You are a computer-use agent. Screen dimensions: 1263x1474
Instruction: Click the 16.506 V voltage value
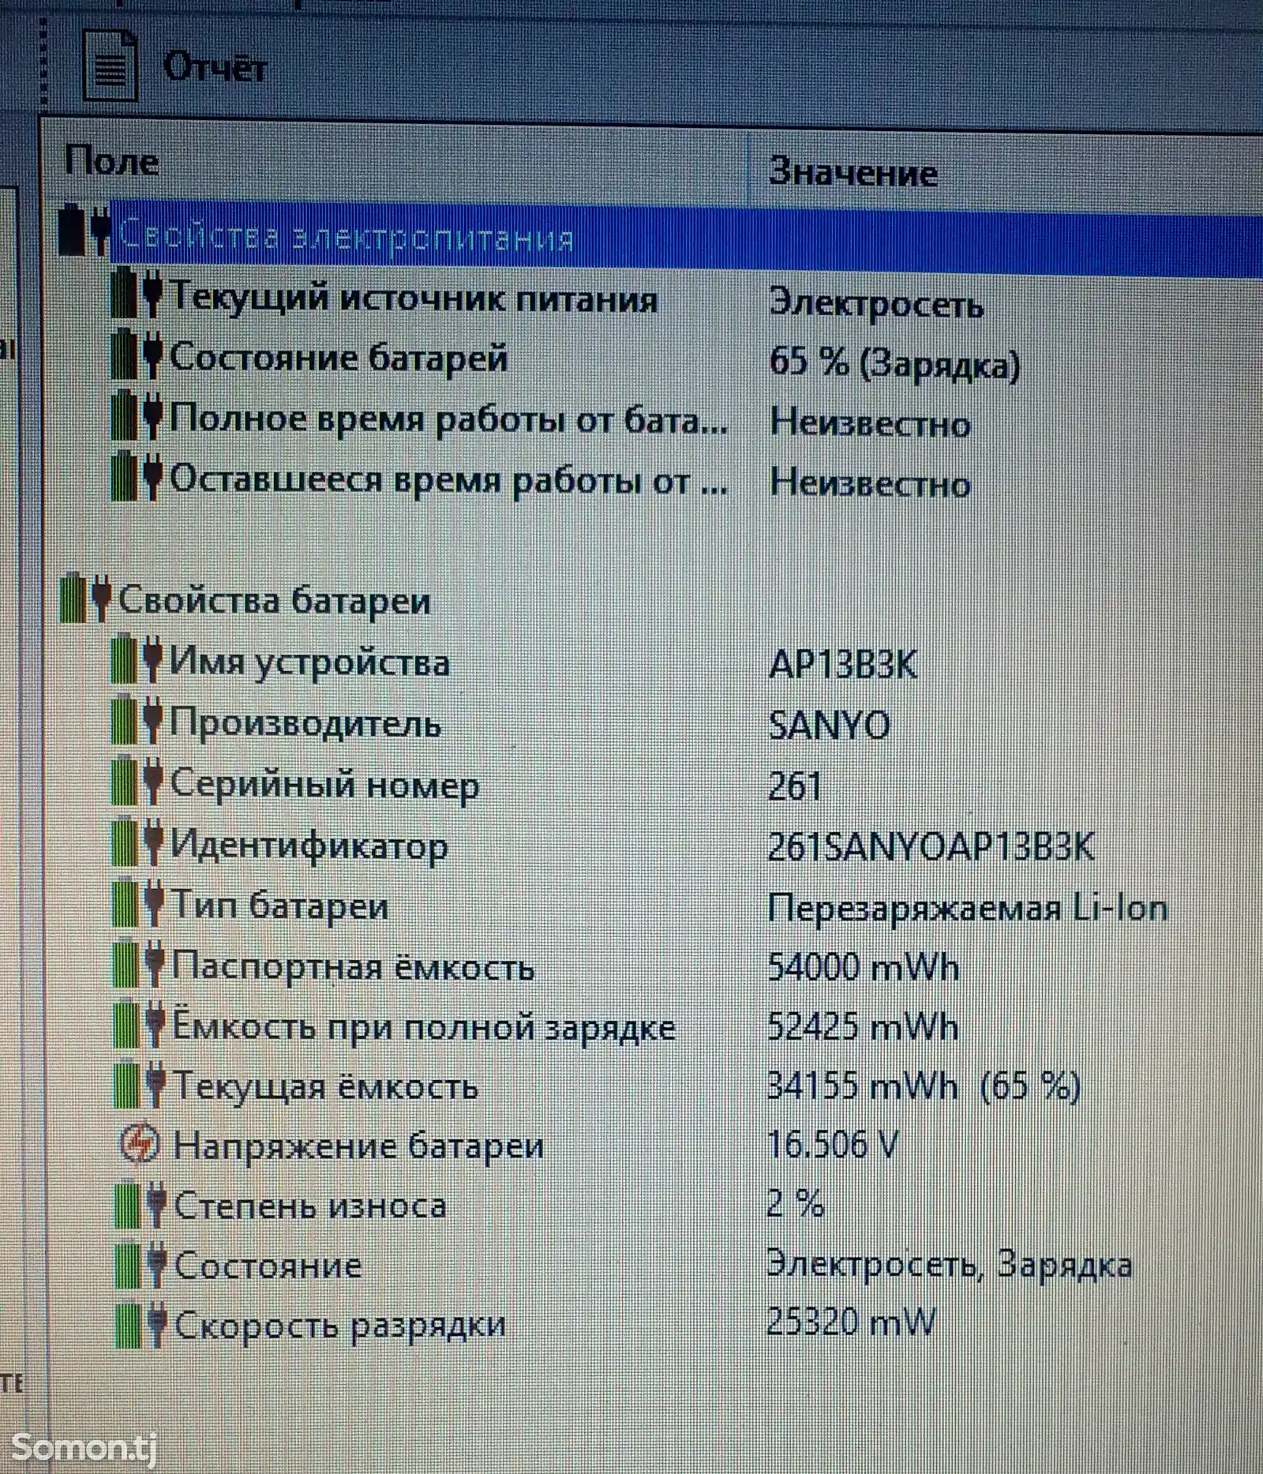[x=833, y=1144]
